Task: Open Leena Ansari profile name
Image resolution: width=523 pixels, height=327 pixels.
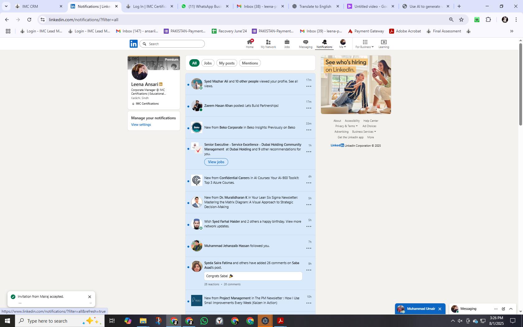Action: [x=144, y=84]
